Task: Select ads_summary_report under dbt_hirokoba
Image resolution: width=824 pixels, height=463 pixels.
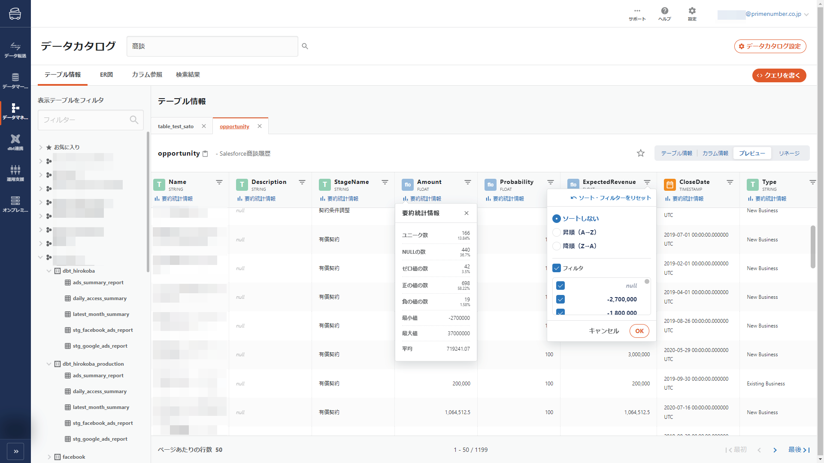Action: [98, 283]
